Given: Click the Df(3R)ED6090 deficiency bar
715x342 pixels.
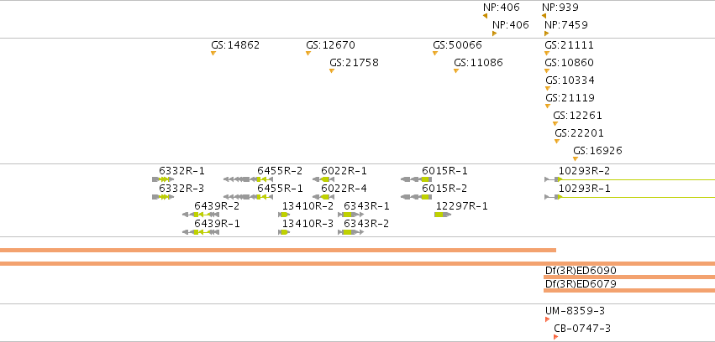Looking at the screenshot, I should [x=629, y=277].
